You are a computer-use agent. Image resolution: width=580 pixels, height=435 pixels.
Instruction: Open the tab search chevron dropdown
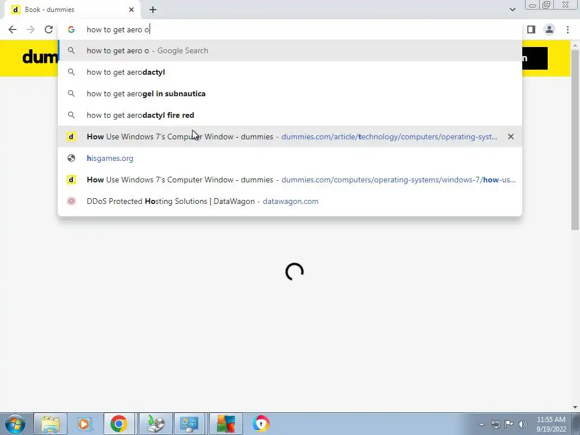click(512, 10)
